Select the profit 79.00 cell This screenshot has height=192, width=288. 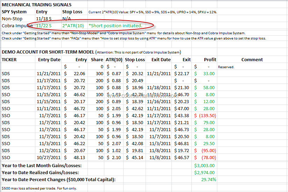(x=204, y=122)
